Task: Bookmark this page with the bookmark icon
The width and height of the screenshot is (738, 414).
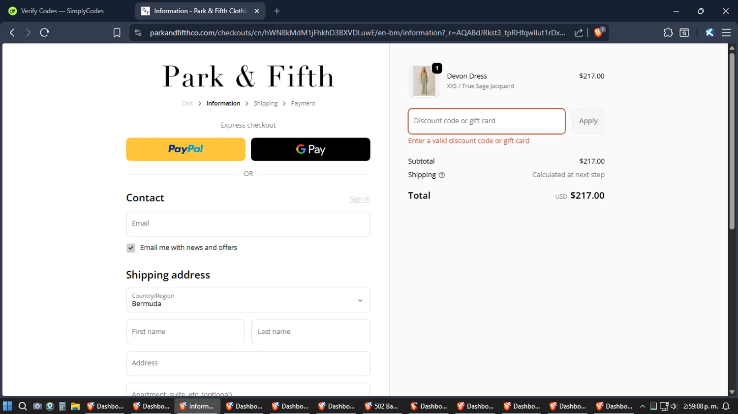Action: [117, 32]
